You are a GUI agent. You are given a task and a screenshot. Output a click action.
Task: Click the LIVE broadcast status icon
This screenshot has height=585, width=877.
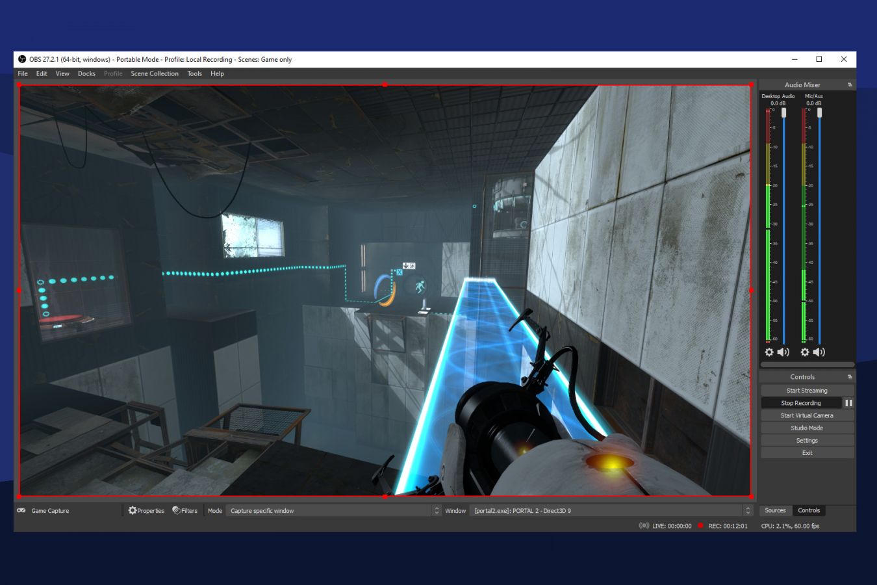pyautogui.click(x=644, y=526)
